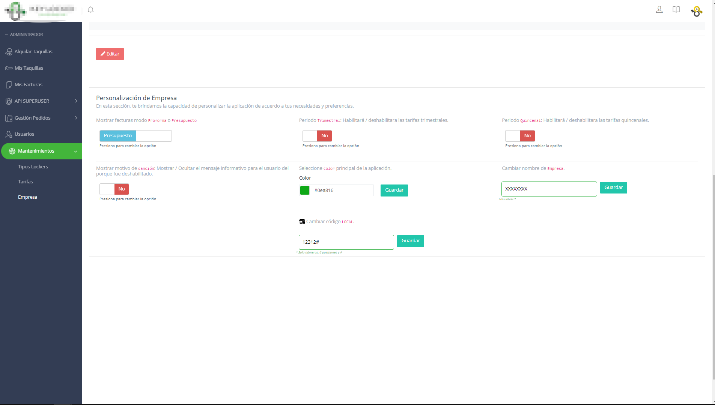Enable the Periodo Trimestral toggle
Screen dimensions: 715x405
pyautogui.click(x=317, y=136)
